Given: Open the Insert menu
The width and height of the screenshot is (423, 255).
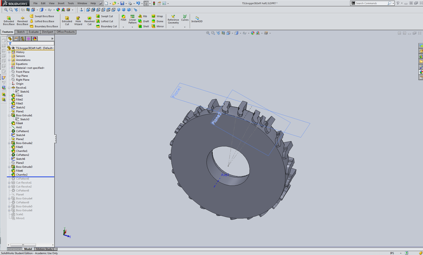Looking at the screenshot, I should point(61,3).
